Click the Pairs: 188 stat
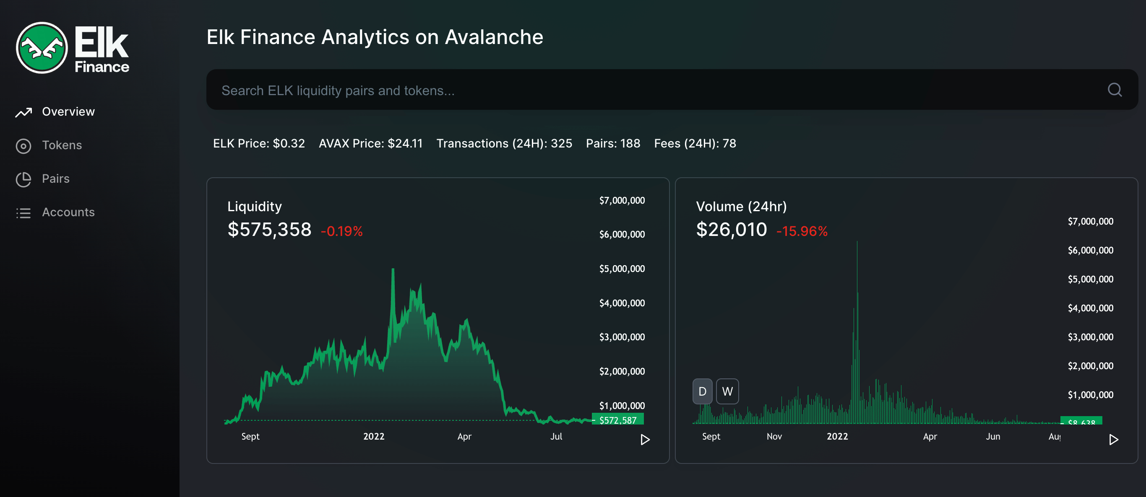Viewport: 1146px width, 497px height. tap(612, 143)
